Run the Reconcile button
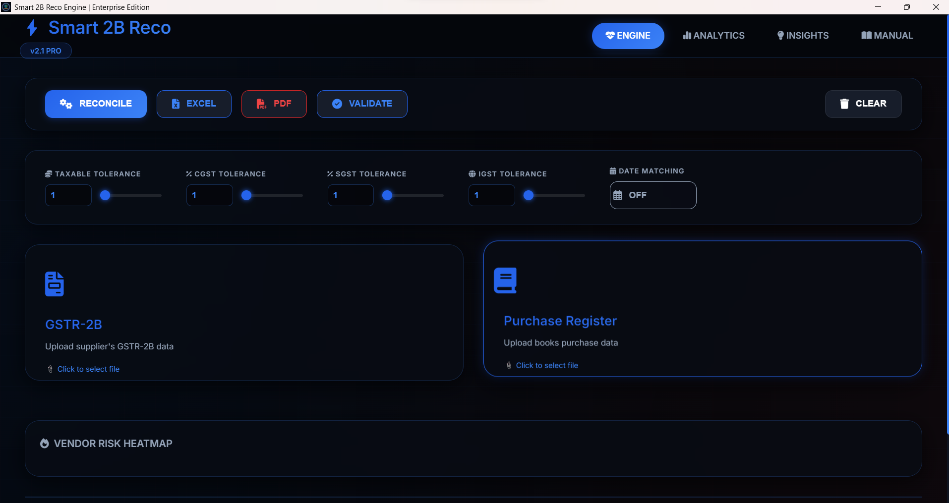 [x=96, y=104]
